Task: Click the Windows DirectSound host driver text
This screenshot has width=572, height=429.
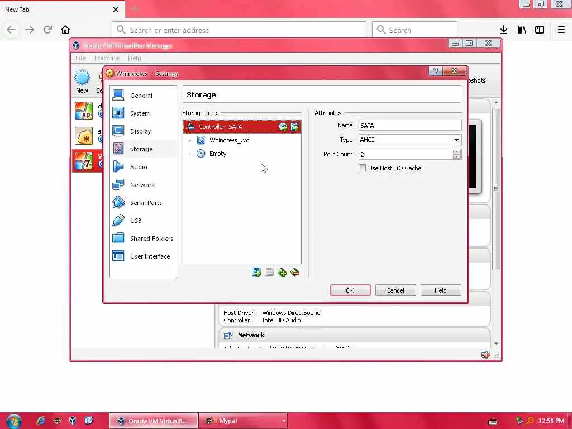Action: pos(291,313)
